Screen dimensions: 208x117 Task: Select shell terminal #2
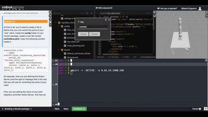point(55,64)
